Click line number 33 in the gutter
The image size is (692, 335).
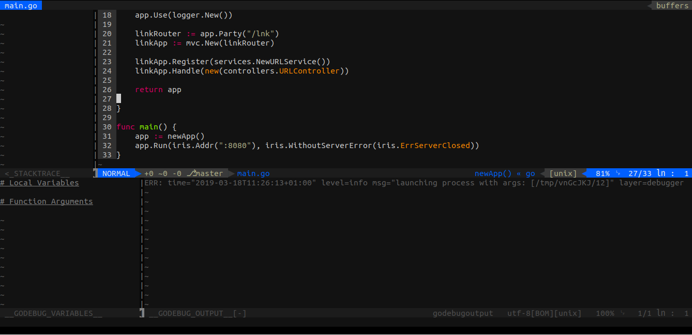pyautogui.click(x=107, y=155)
